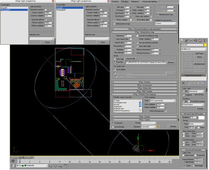
Task: Toggle Generate caustics in left light window
Action: (x=45, y=10)
